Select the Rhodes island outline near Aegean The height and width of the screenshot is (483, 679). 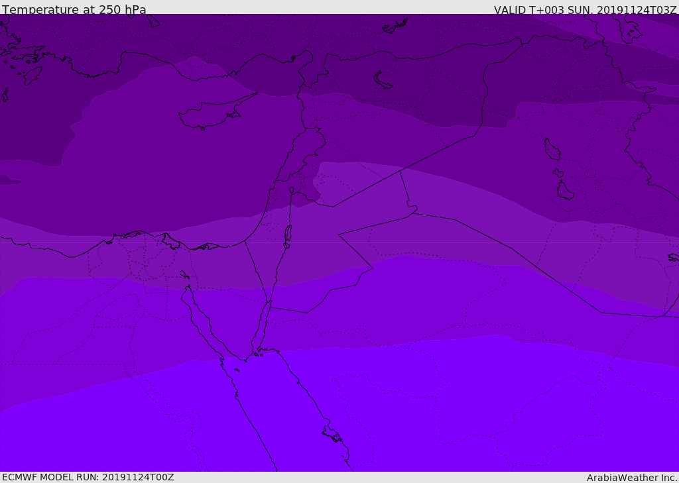[32, 76]
